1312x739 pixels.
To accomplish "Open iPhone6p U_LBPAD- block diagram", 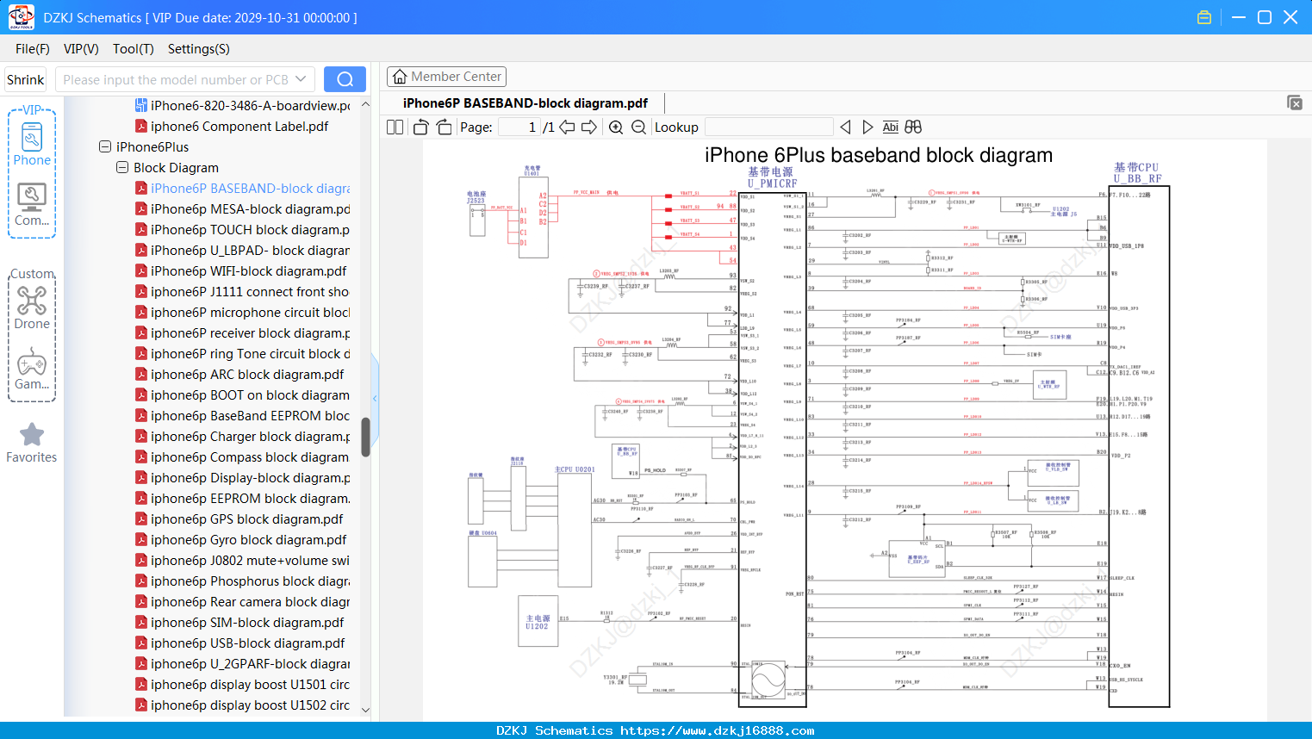I will tap(250, 250).
